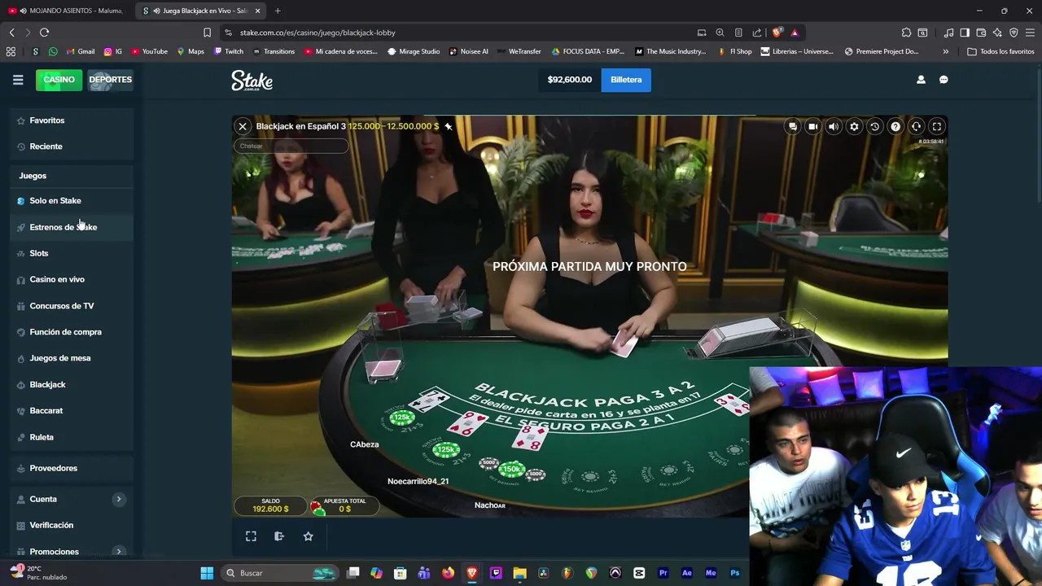
Task: Open Todos los favoritos folder
Action: coord(1000,51)
